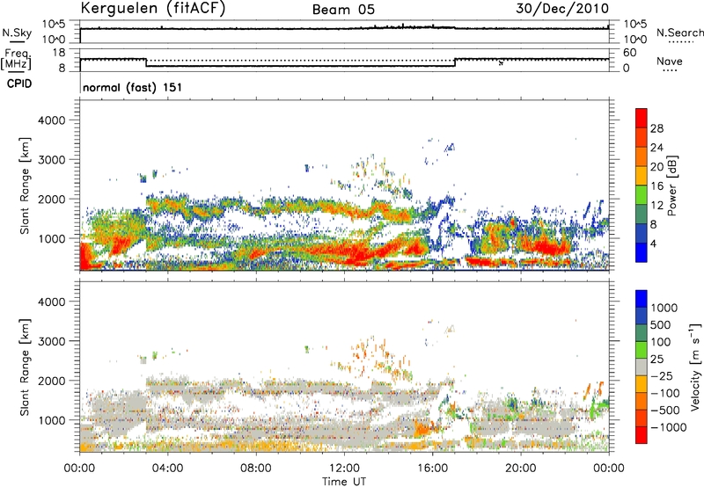Click the 'CPID' label

click(19, 84)
